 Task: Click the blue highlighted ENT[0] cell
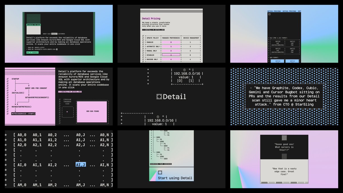(x=278, y=61)
